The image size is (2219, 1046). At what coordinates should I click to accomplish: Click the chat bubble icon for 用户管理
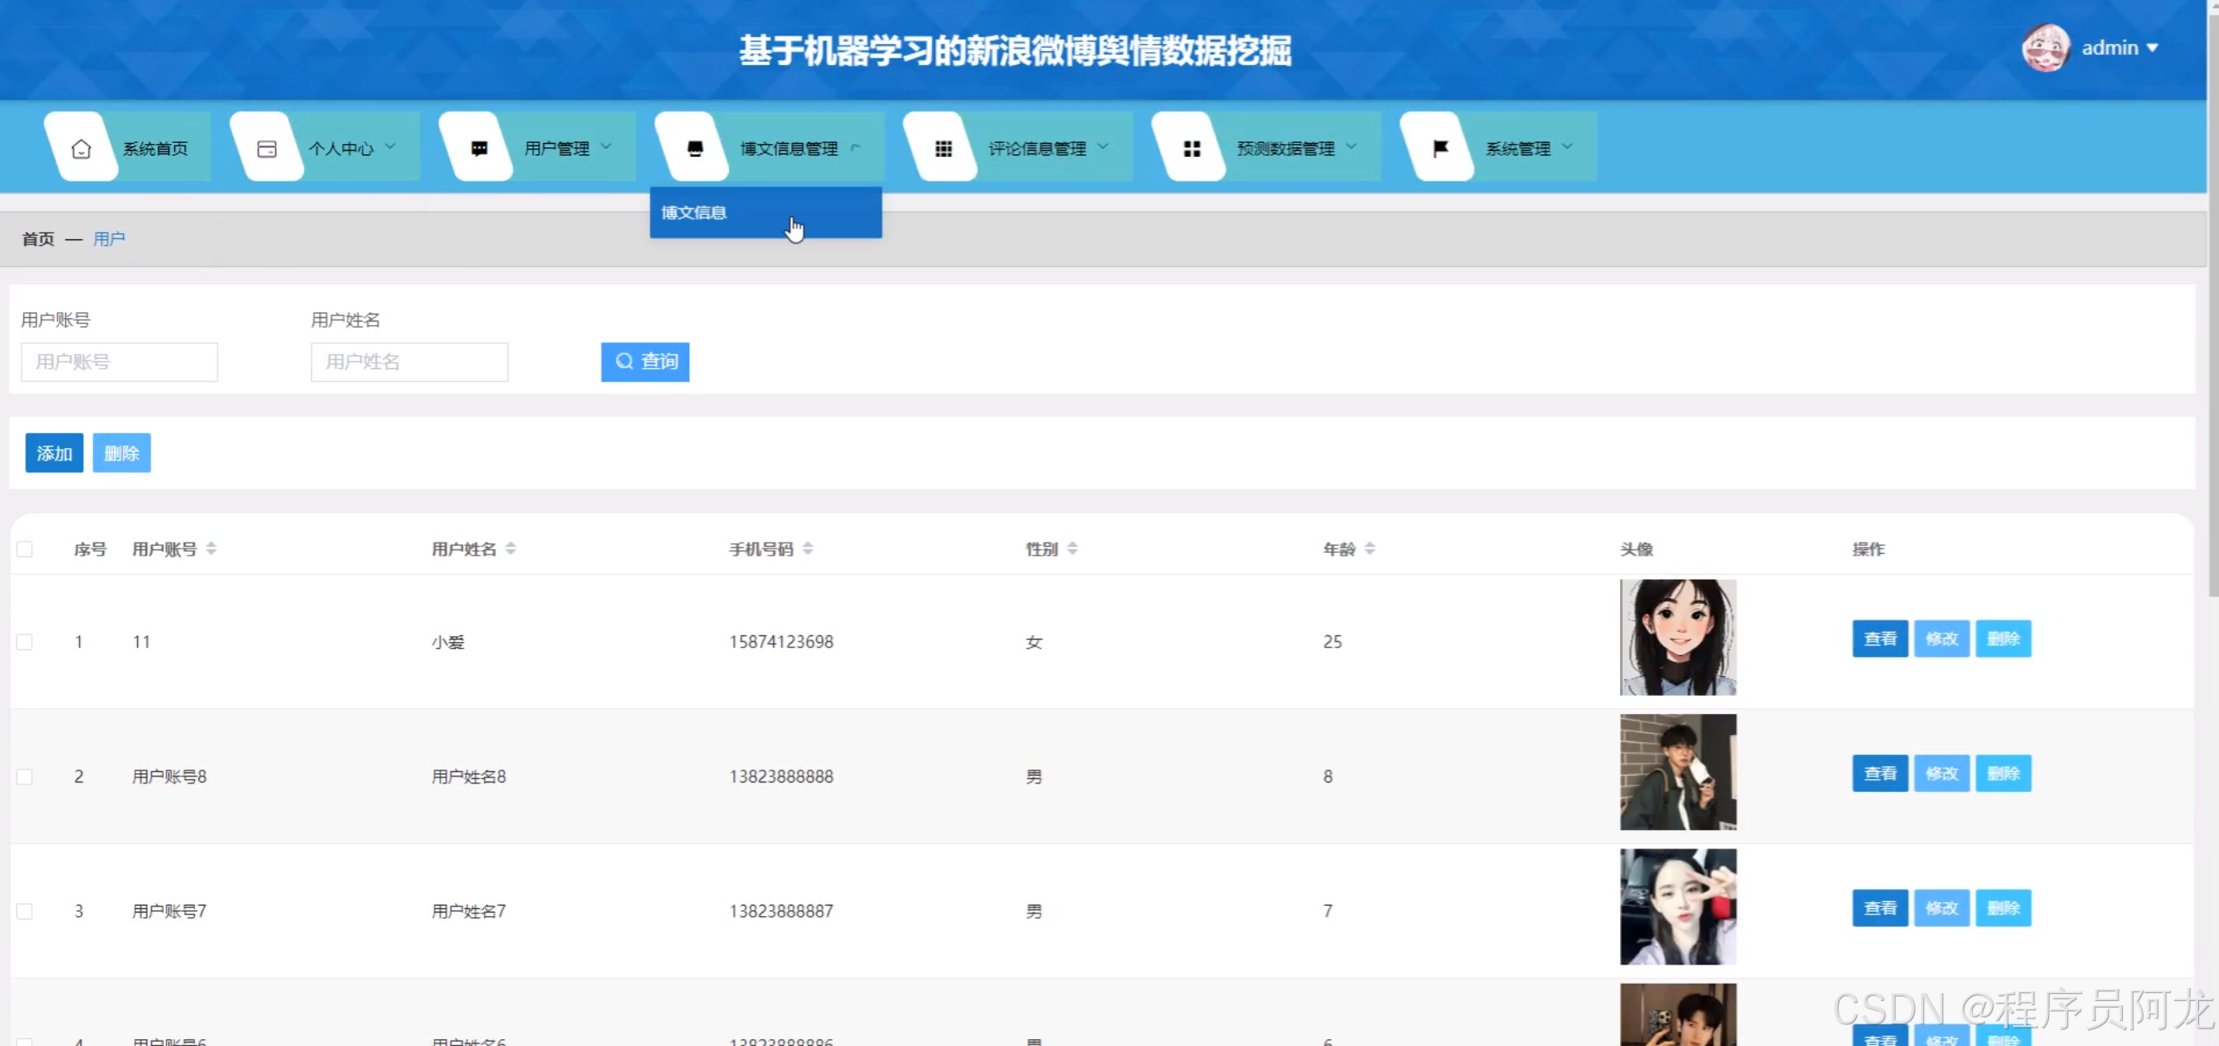[478, 148]
